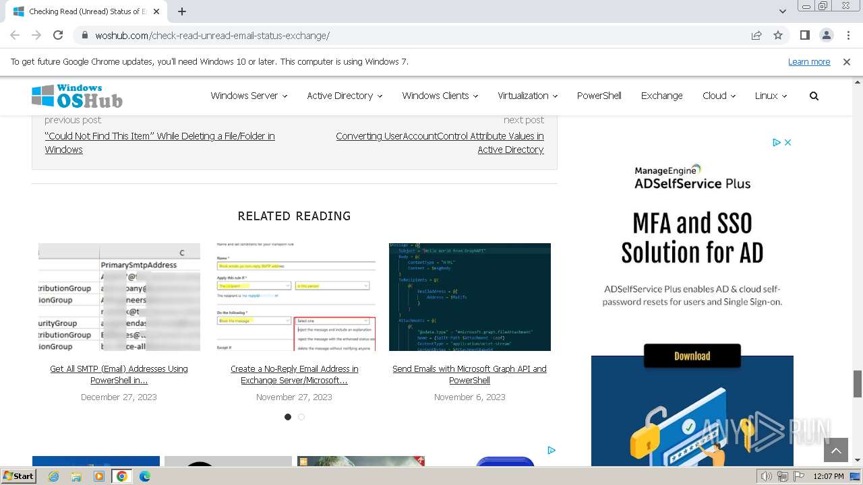
Task: Dismiss the Chrome update notification bar
Action: (x=847, y=62)
